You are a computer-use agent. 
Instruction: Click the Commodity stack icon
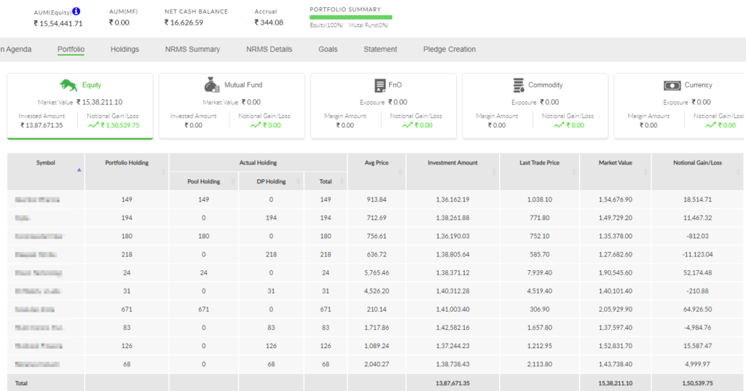(x=518, y=85)
